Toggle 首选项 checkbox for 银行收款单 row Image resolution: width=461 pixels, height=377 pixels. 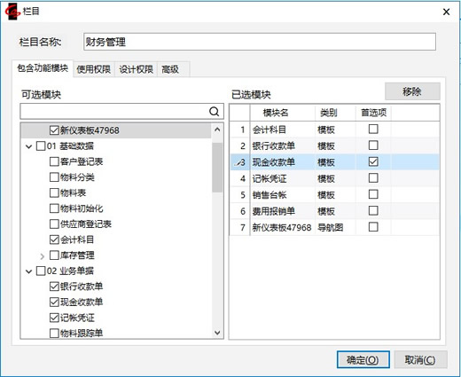click(373, 145)
